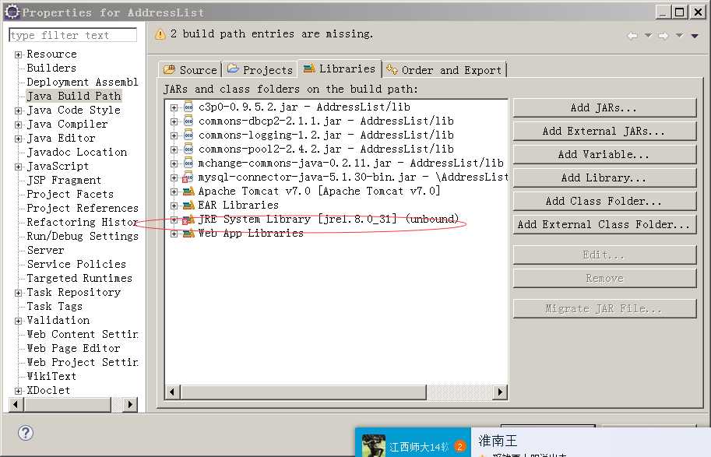The width and height of the screenshot is (711, 457).
Task: Click the commons-logging-1.2.jar file icon
Action: coord(188,135)
